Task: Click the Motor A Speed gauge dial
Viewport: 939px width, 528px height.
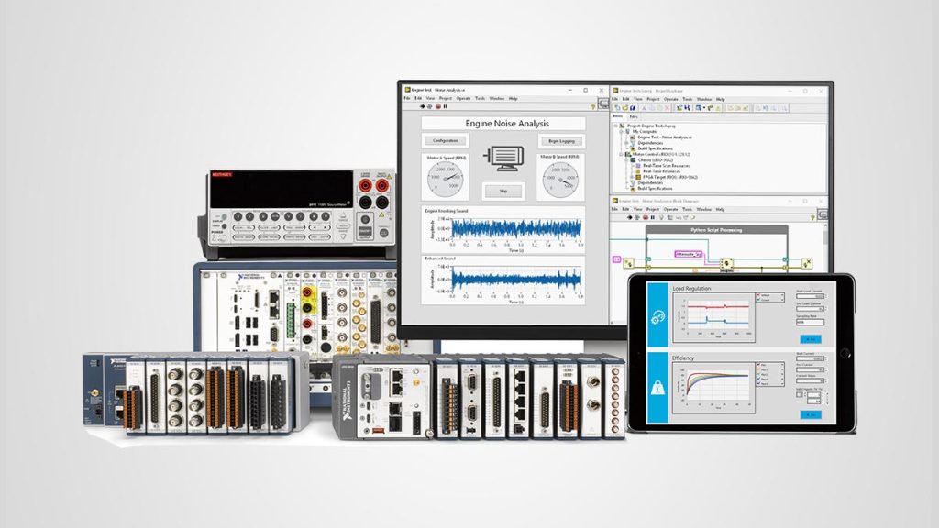Action: 445,180
